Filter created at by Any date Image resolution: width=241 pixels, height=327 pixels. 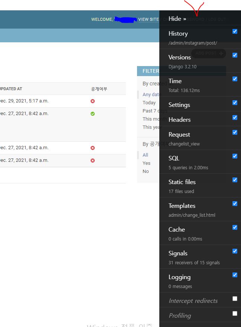151,95
